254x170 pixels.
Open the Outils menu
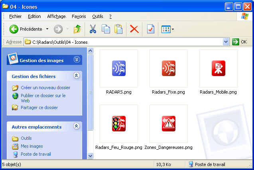pos(97,16)
